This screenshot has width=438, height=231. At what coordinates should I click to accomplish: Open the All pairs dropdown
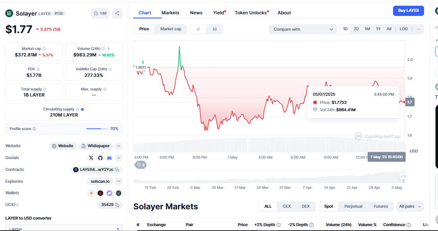[410, 206]
